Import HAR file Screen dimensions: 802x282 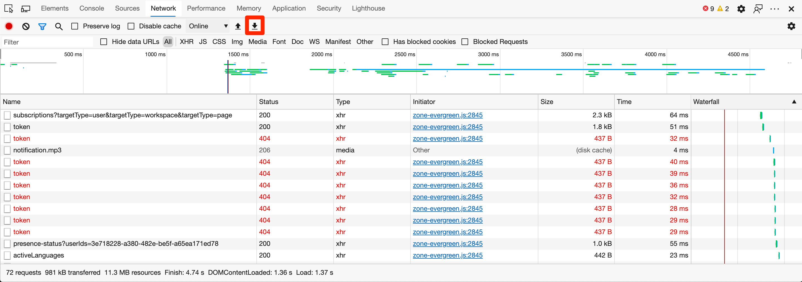(x=238, y=26)
